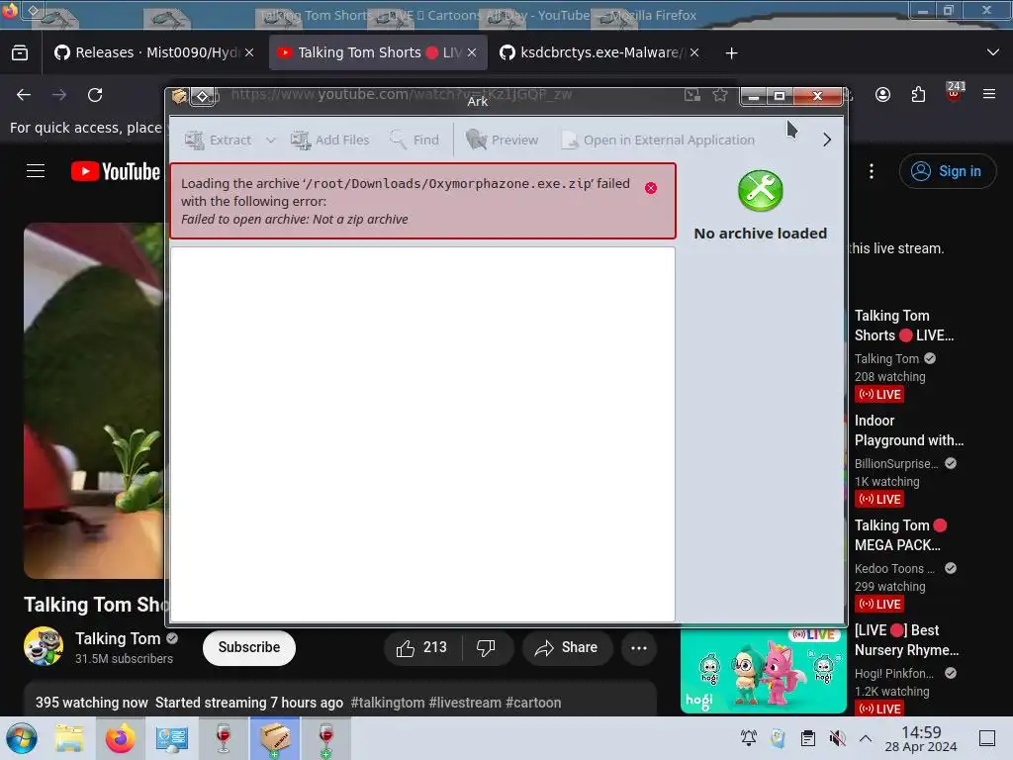
Task: Go forward in Firefox
Action: click(x=59, y=95)
